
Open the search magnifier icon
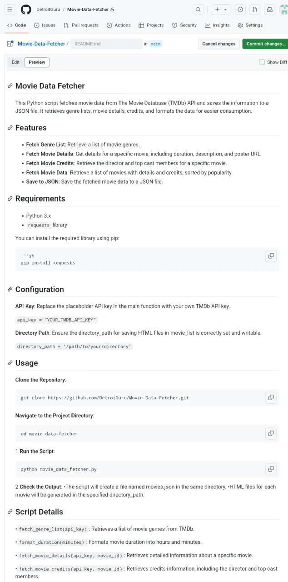pyautogui.click(x=198, y=10)
